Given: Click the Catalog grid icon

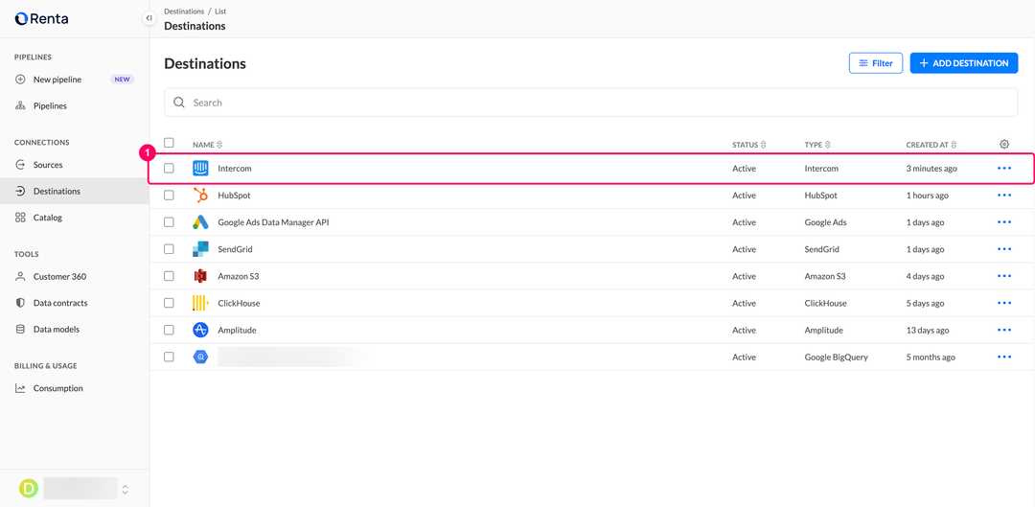Looking at the screenshot, I should [x=20, y=218].
